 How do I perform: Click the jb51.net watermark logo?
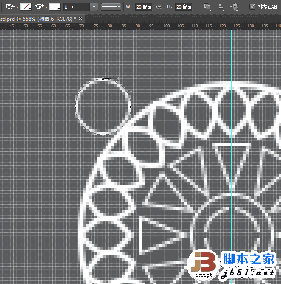pyautogui.click(x=232, y=265)
